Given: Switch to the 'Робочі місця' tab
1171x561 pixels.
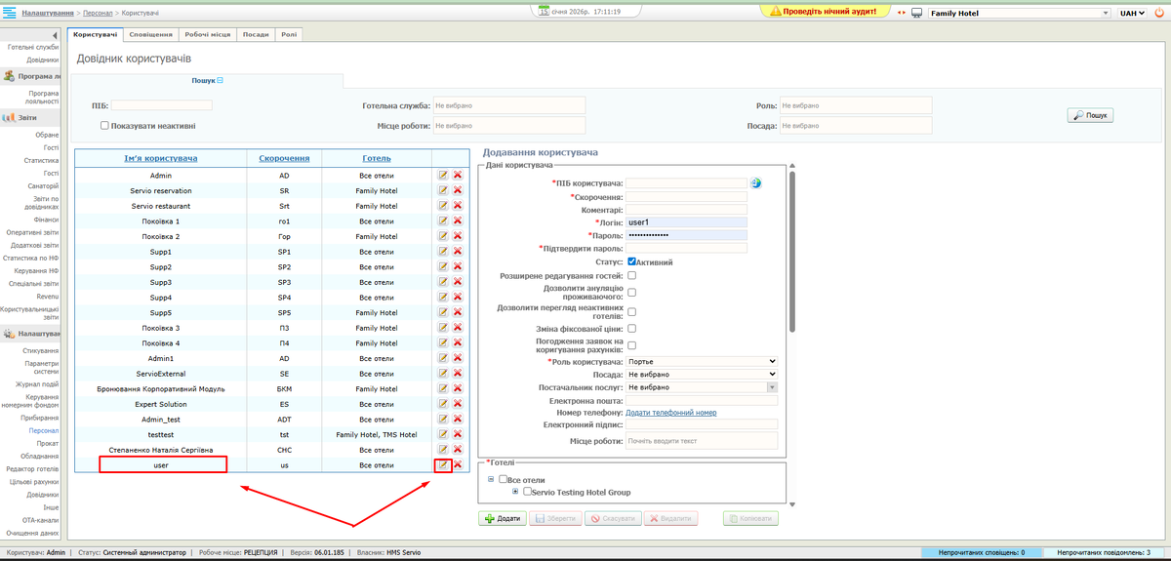Looking at the screenshot, I should (208, 34).
